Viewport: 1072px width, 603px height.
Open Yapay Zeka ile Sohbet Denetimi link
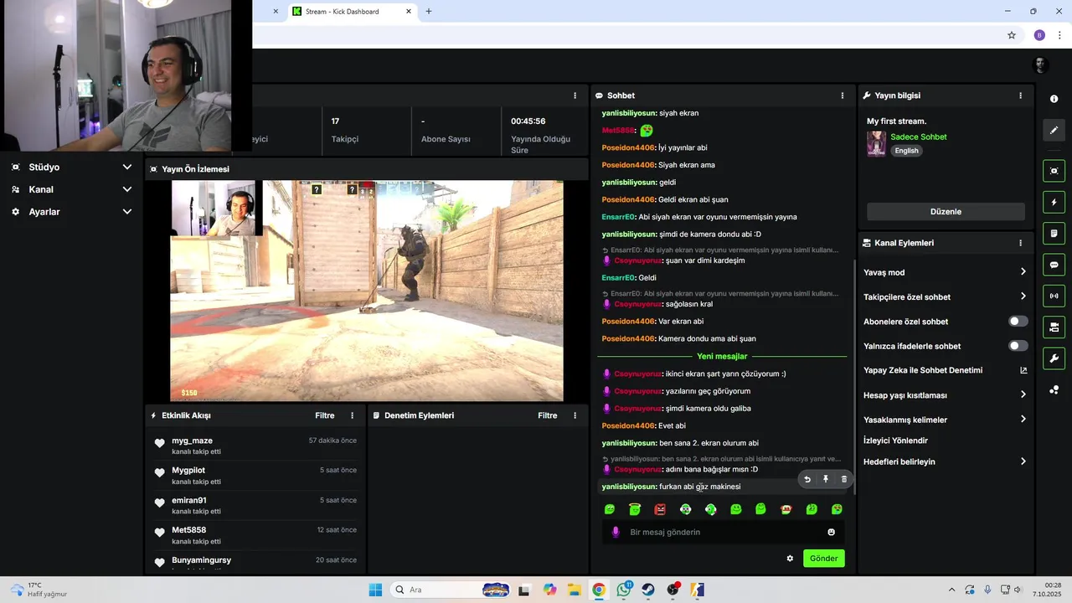point(946,370)
